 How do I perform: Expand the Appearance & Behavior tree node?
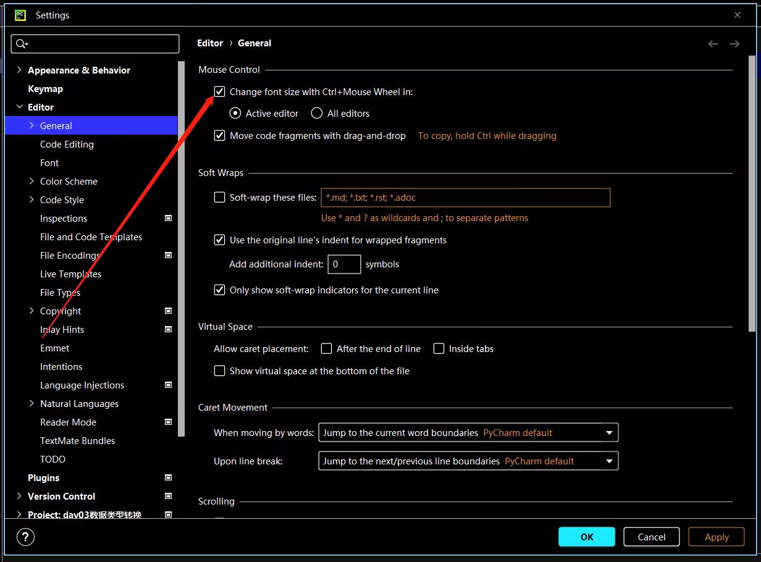pos(19,70)
